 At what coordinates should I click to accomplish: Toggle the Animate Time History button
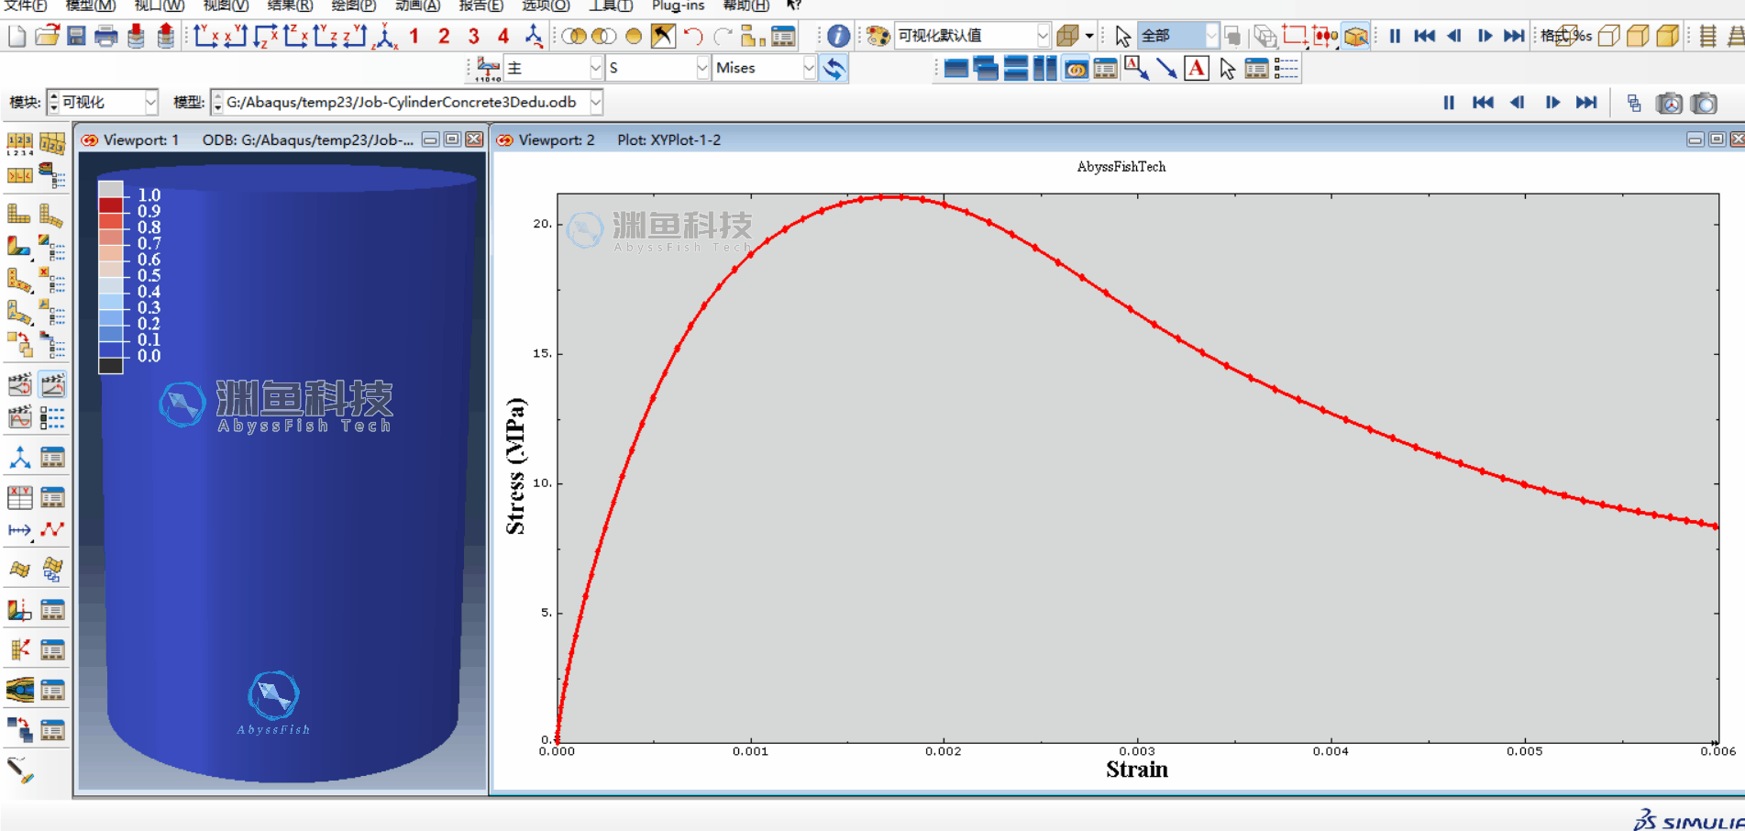52,385
